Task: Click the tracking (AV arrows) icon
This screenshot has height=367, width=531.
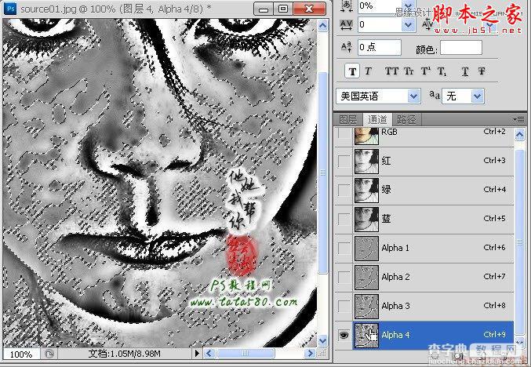Action: click(346, 25)
